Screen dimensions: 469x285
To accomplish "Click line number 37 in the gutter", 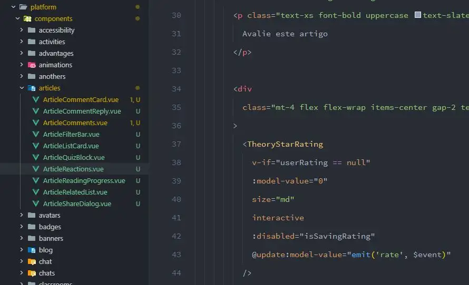I will (176, 144).
